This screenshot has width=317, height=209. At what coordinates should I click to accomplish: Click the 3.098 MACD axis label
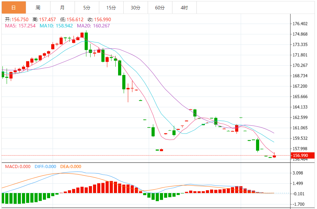(298, 173)
